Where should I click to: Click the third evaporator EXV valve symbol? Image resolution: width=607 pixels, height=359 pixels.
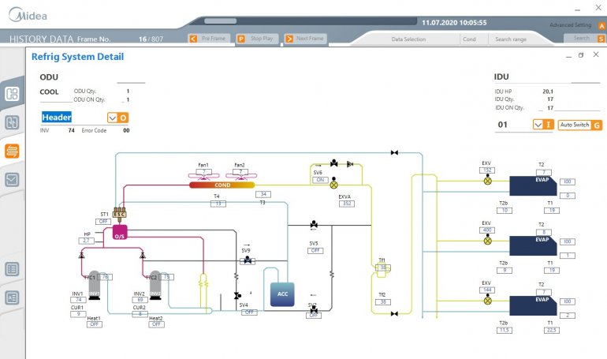(x=488, y=300)
